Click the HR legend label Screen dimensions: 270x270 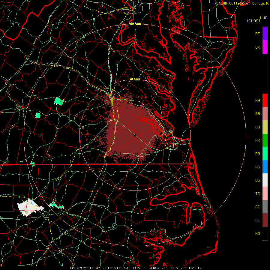tap(257, 140)
